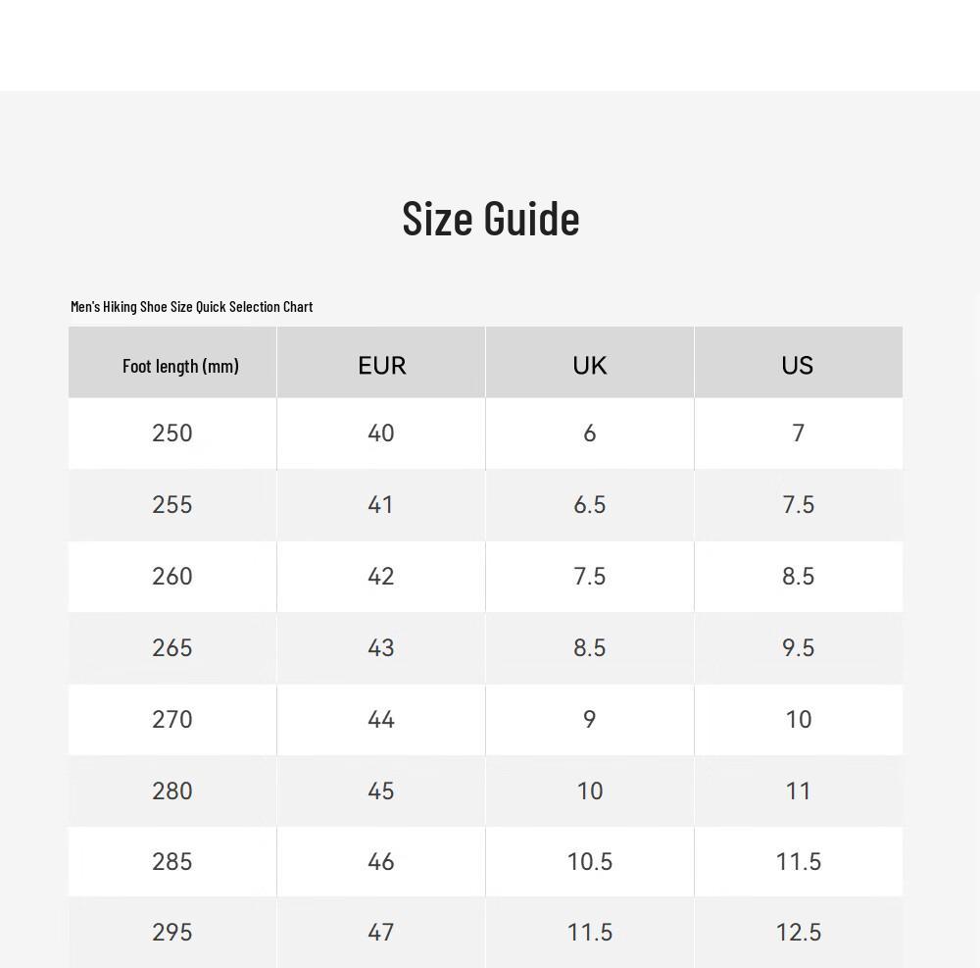
Task: Select the US 7 size cell
Action: (798, 433)
